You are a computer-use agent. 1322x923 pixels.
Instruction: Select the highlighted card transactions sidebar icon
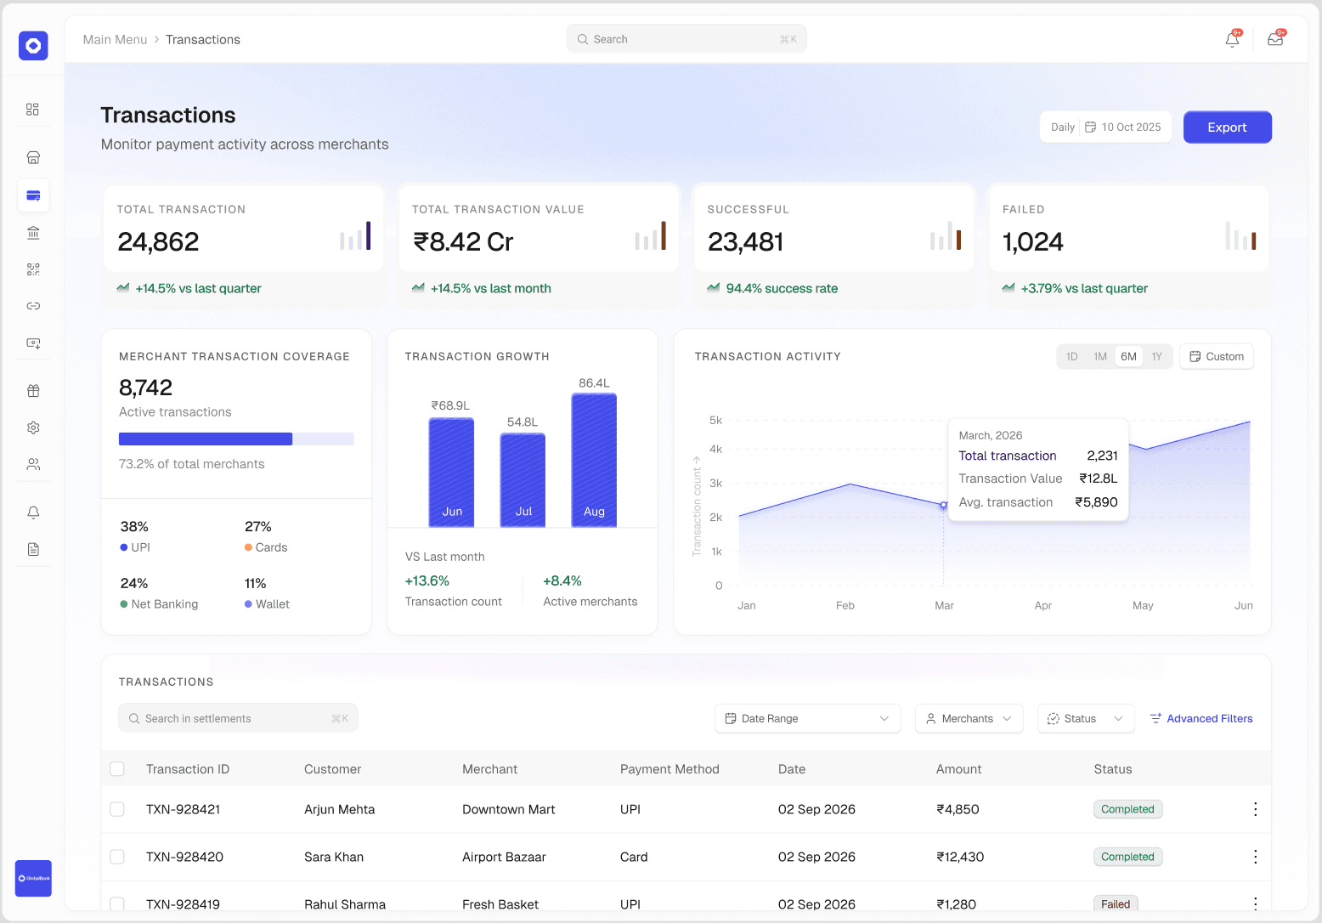pyautogui.click(x=33, y=195)
